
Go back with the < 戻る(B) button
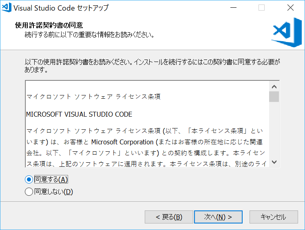[x=169, y=217]
